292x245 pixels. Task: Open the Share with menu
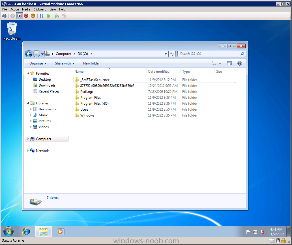click(65, 63)
